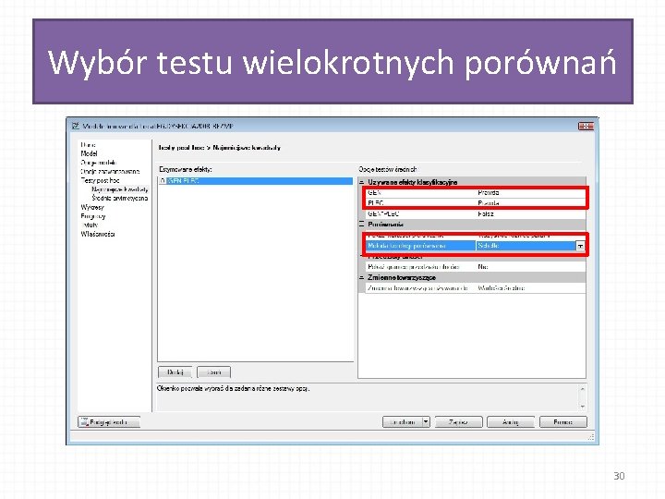Open the Uruchom button dropdown arrow
Screen dimensions: 665x499
click(426, 422)
